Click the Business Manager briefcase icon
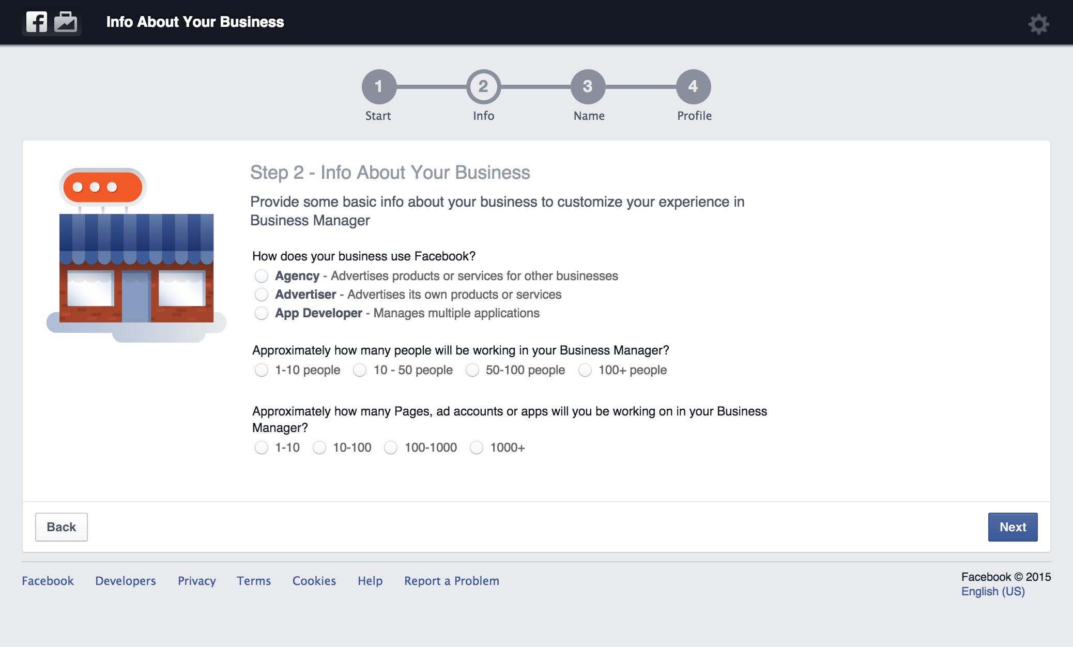Image resolution: width=1073 pixels, height=647 pixels. 66,22
